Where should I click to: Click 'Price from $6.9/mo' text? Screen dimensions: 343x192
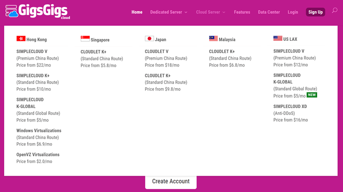click(34, 144)
